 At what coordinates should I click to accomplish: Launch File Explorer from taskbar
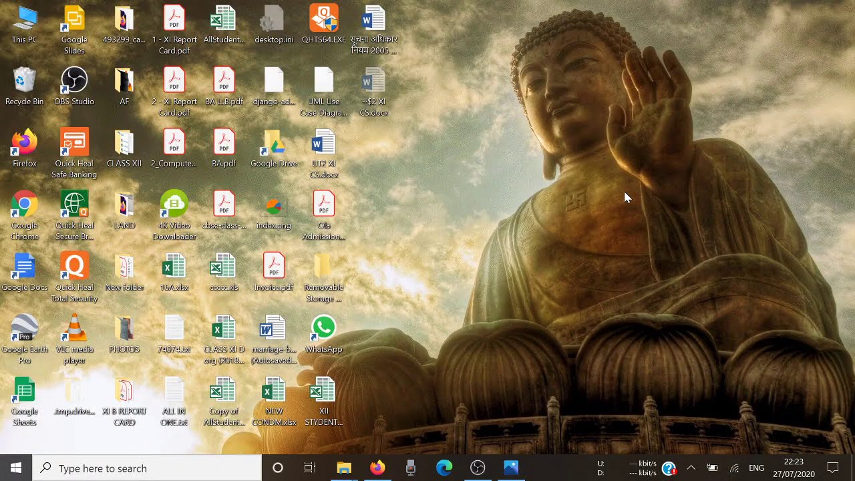tap(344, 468)
